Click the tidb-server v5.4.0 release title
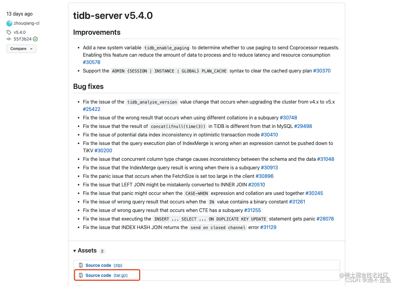 click(113, 16)
